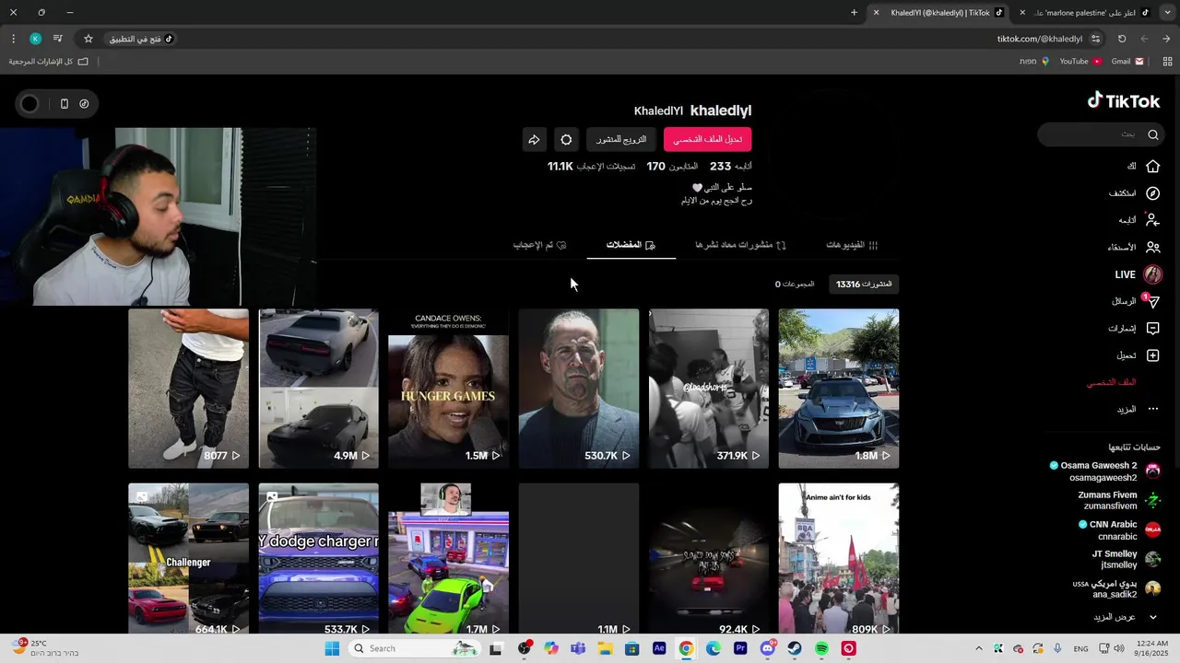
Task: Click the phone icon in floating toolbar
Action: click(x=64, y=104)
